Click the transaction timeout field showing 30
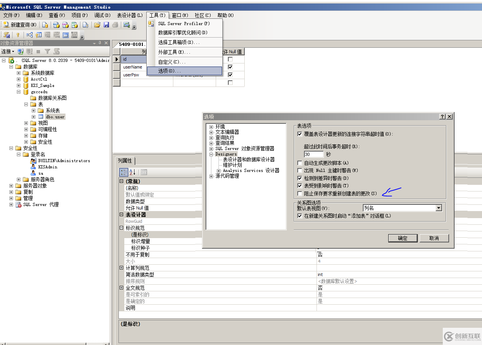Viewport: 482px width, 345px height. pos(313,154)
